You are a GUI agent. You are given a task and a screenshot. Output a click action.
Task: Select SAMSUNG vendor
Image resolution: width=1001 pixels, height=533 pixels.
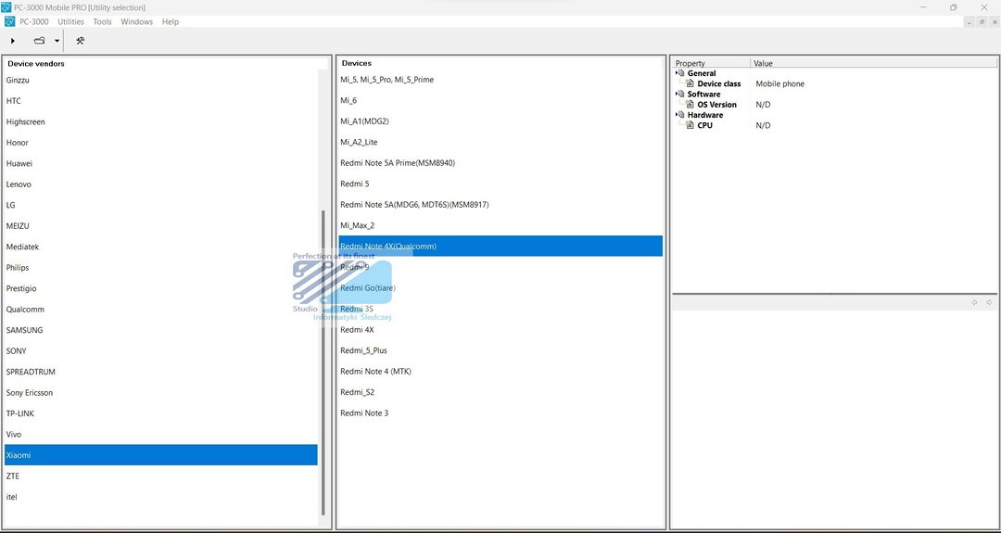161,330
